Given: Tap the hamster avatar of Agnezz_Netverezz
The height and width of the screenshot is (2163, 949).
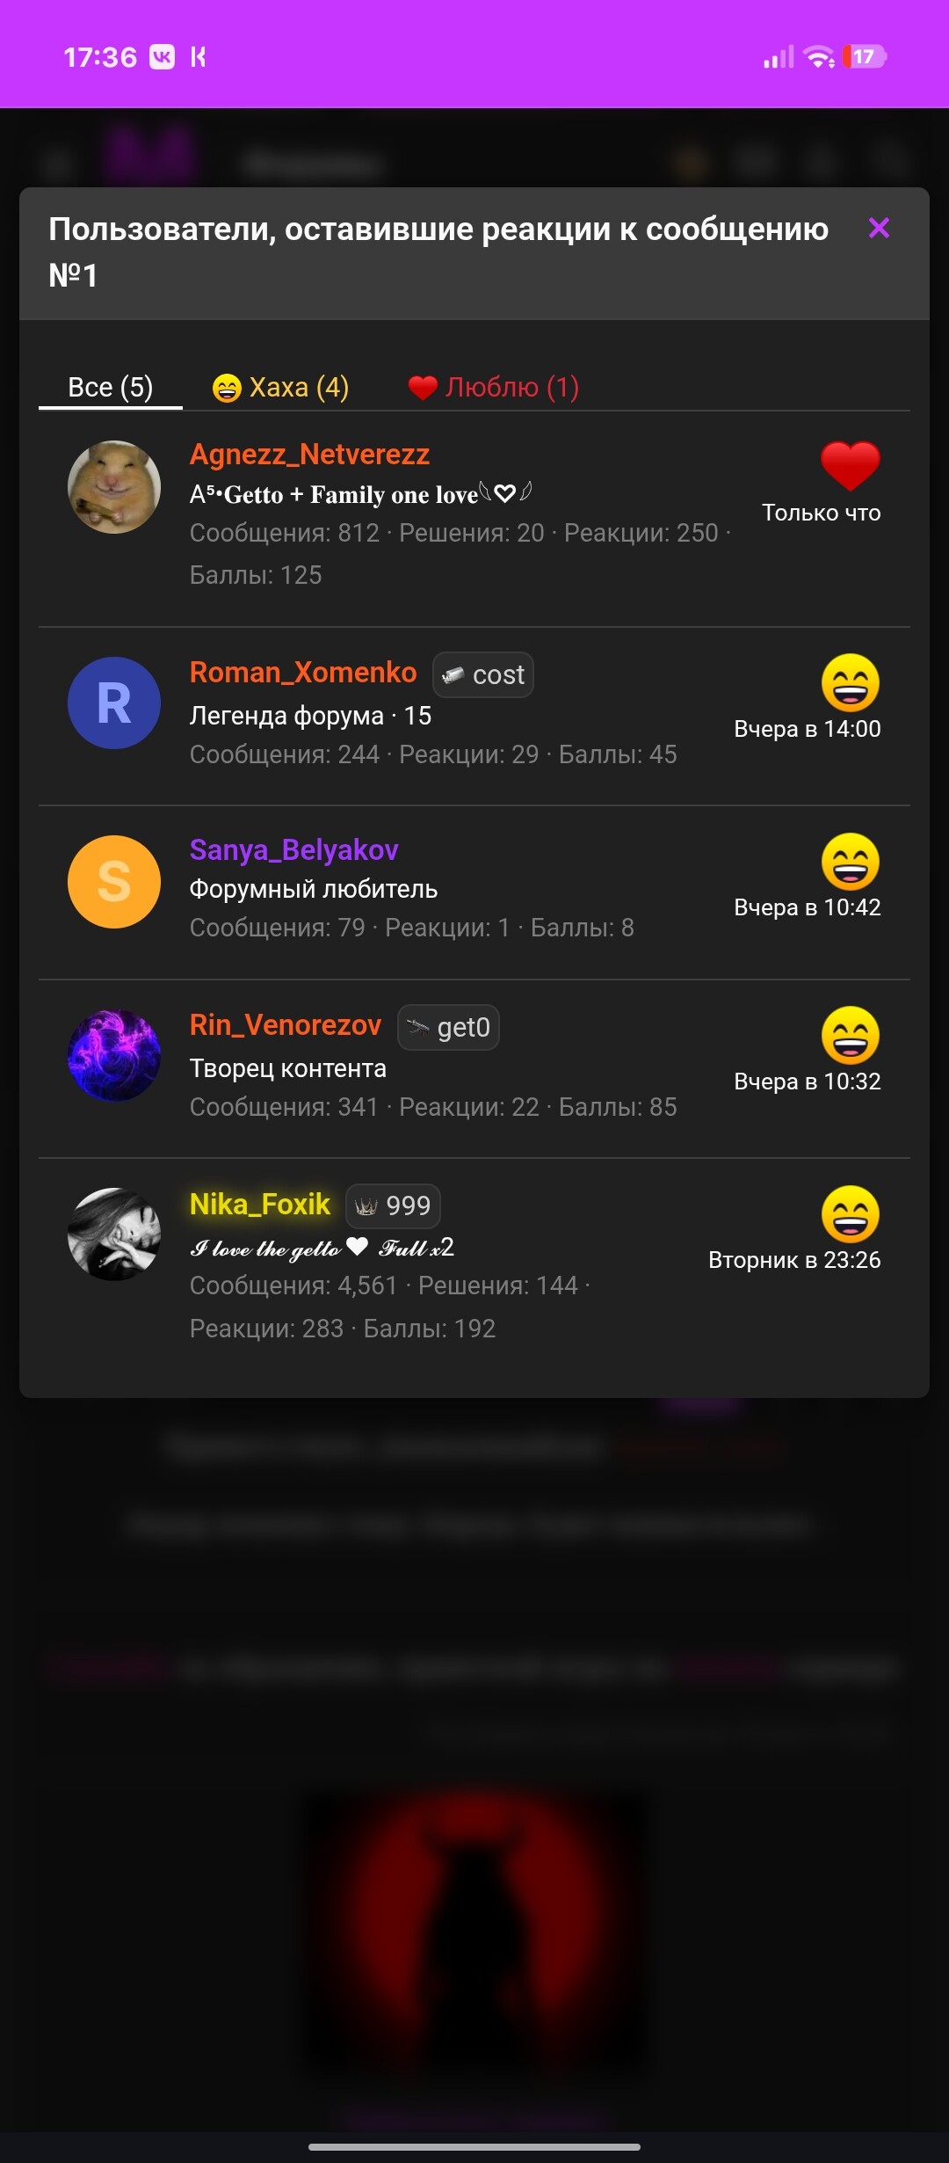Looking at the screenshot, I should [x=114, y=487].
